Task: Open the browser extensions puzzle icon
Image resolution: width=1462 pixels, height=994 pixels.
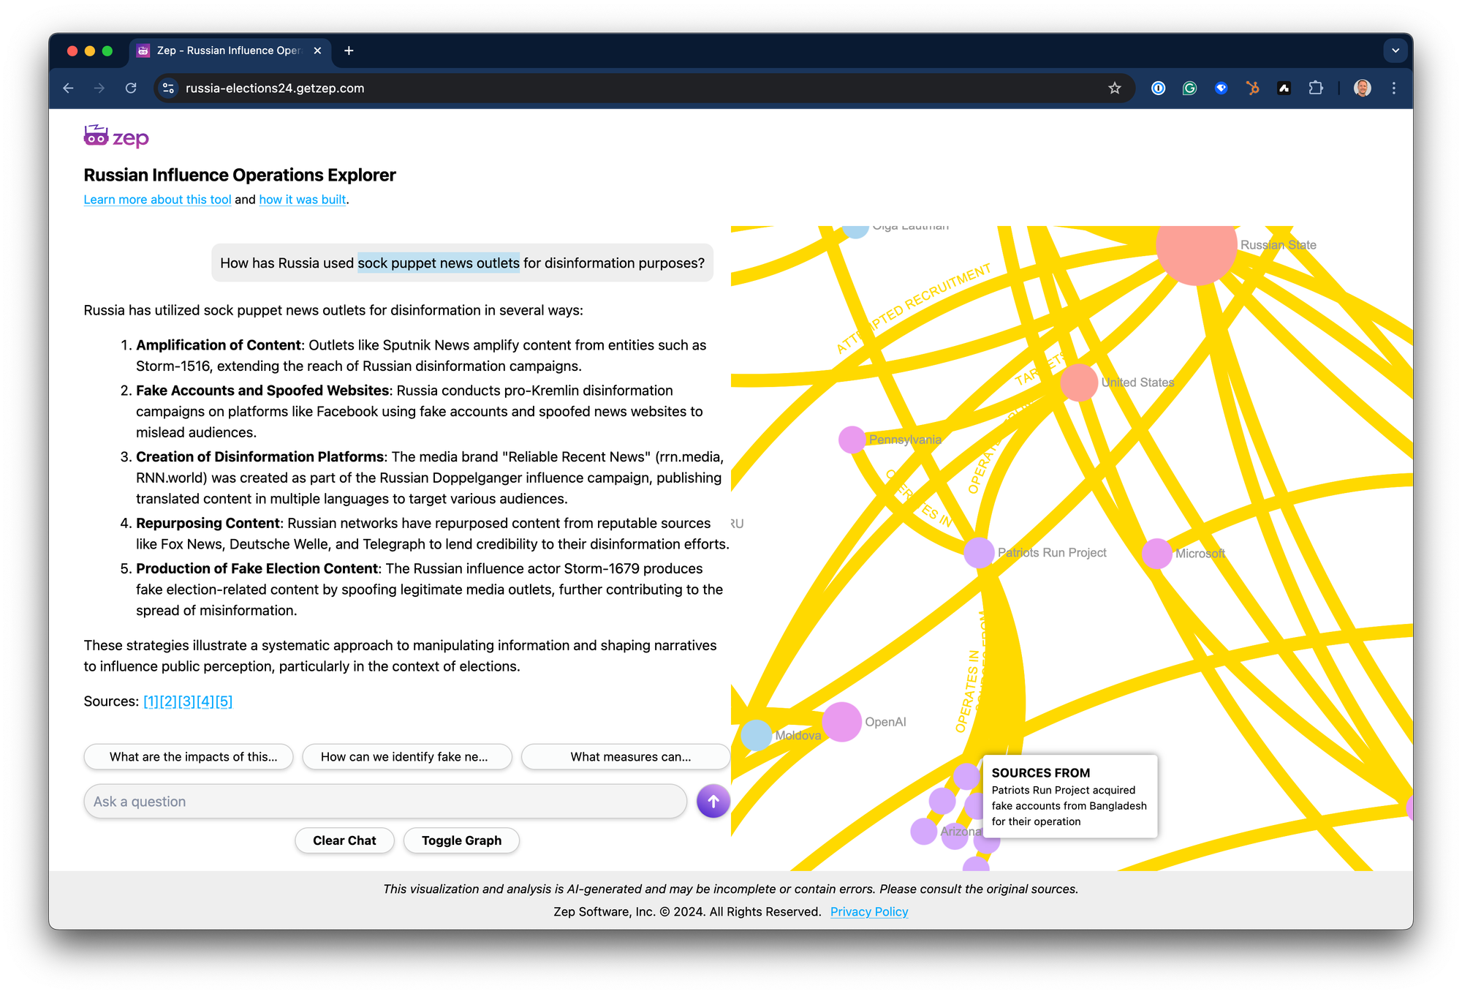Action: 1315,89
